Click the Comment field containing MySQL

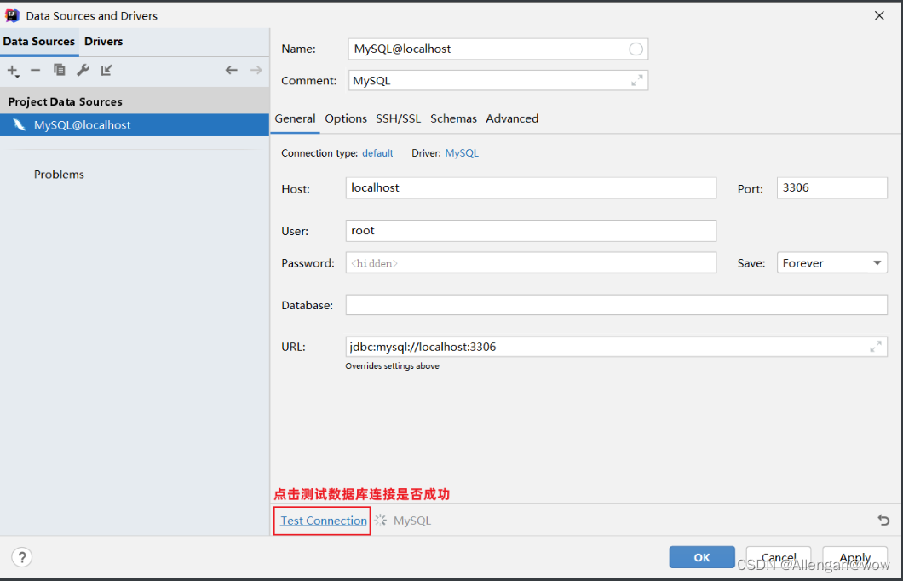498,81
